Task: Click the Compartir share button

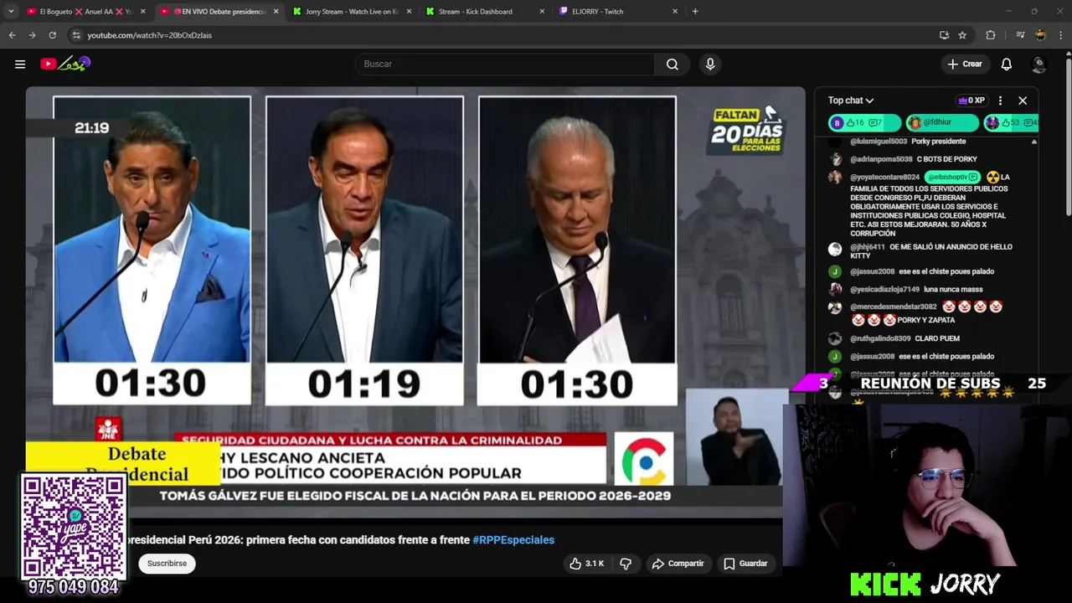Action: (x=678, y=564)
